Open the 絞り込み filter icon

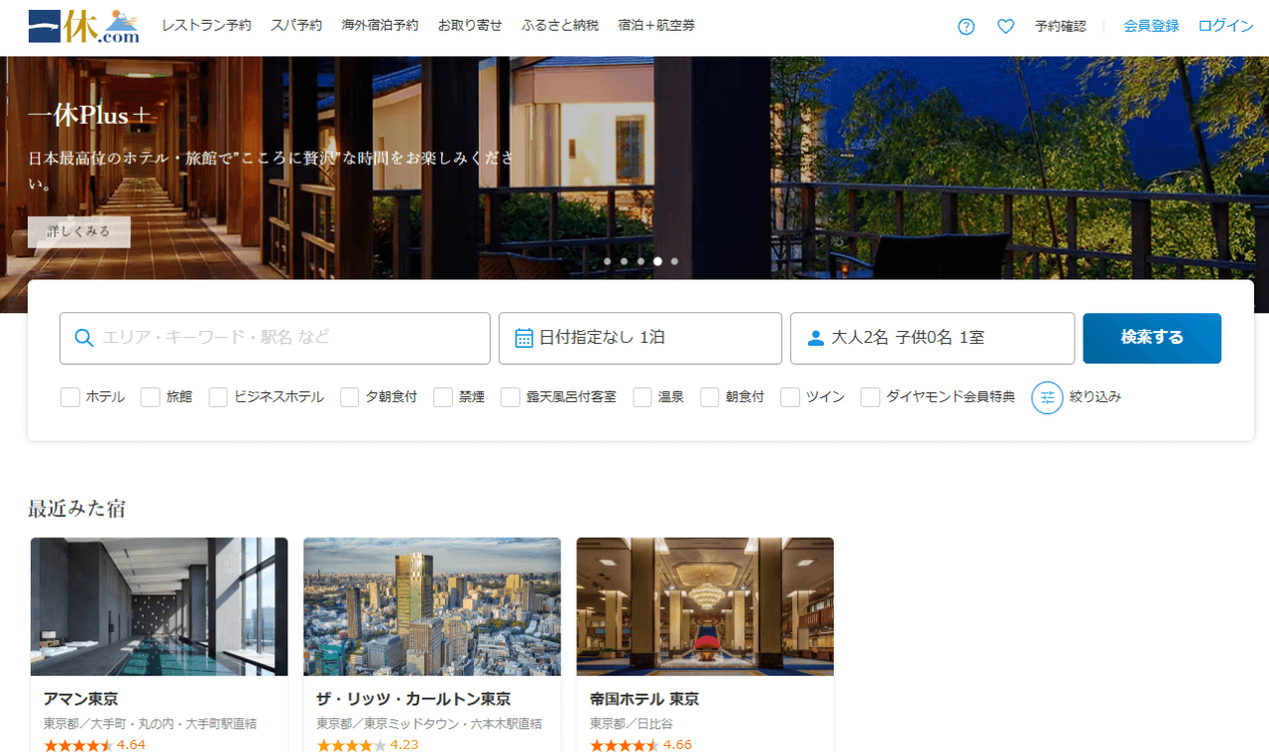[1047, 397]
